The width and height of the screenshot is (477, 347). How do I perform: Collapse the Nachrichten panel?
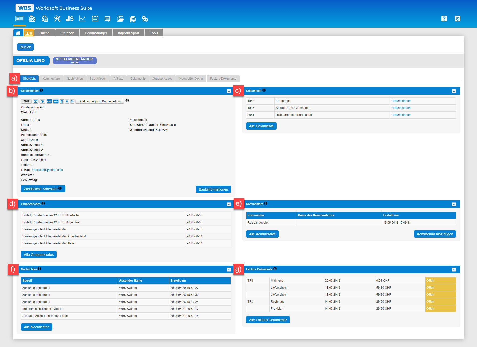[x=229, y=270]
